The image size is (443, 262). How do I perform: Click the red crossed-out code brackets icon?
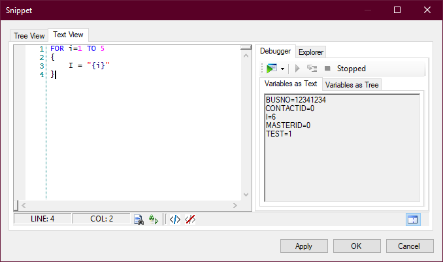point(189,220)
